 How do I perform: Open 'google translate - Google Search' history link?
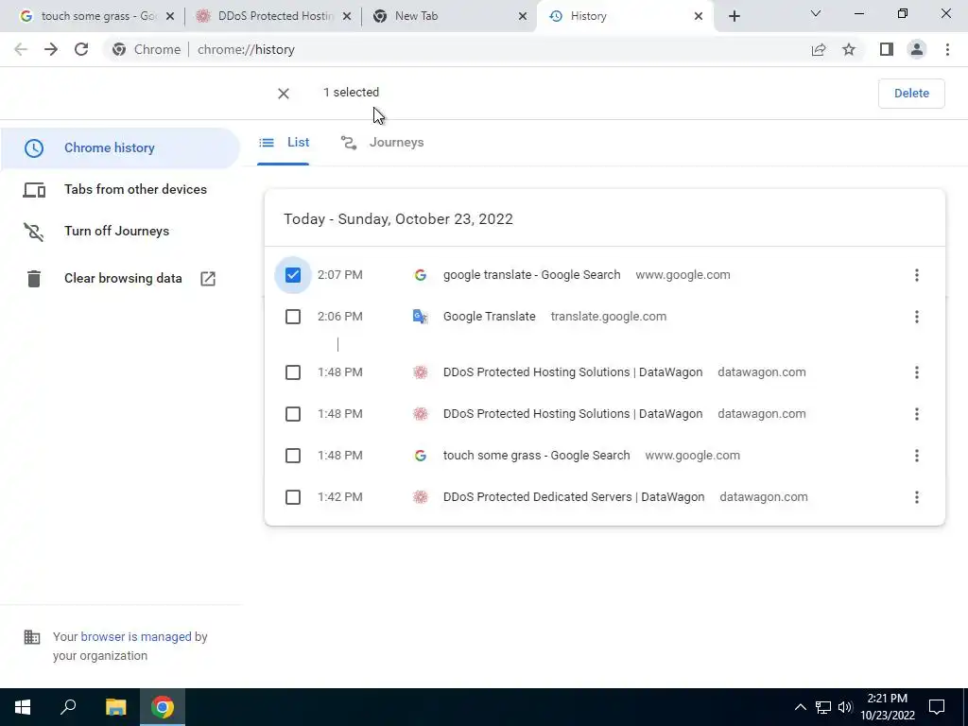[531, 275]
